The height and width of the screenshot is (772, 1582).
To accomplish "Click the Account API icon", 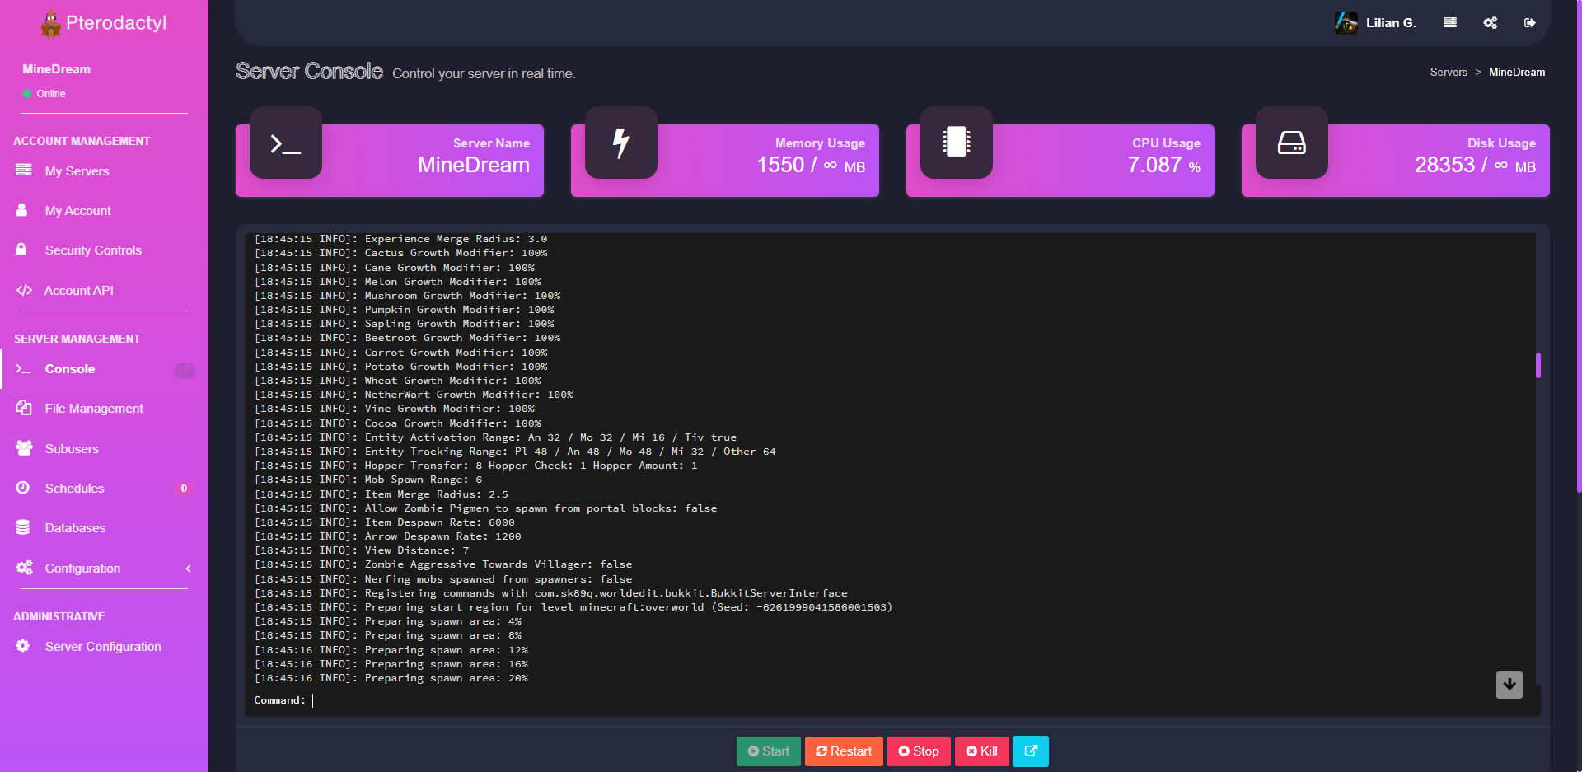I will pyautogui.click(x=24, y=289).
